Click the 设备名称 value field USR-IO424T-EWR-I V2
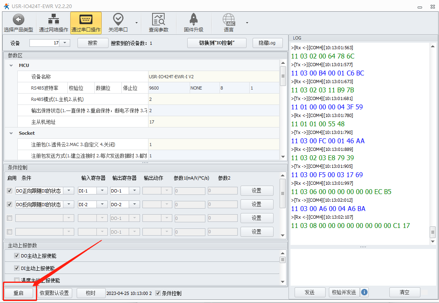439x303 pixels. coord(213,77)
